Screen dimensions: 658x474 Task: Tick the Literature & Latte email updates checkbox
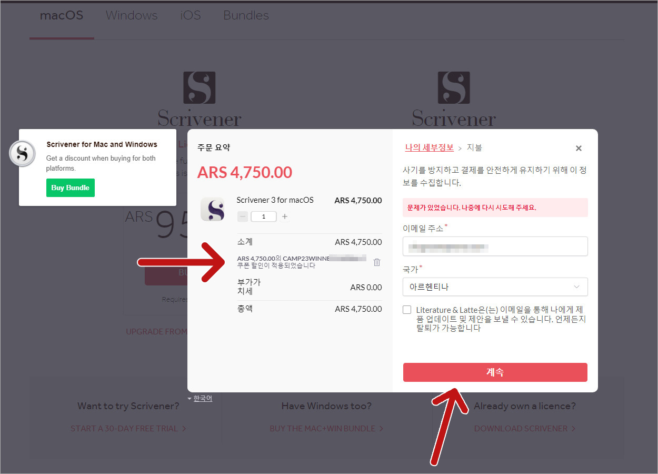point(407,310)
